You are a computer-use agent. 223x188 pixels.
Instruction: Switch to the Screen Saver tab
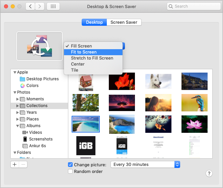click(124, 22)
